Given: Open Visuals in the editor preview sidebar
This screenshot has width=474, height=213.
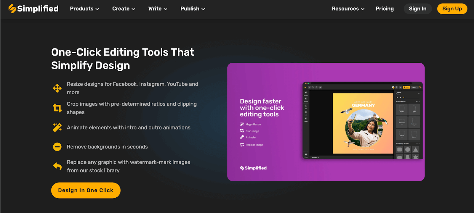Looking at the screenshot, I should tap(306, 120).
